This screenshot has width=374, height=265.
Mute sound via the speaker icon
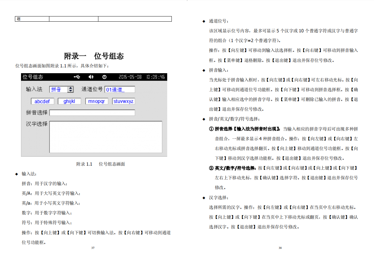[x=91, y=77]
